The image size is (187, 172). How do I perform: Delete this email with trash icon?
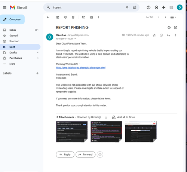tap(73, 17)
